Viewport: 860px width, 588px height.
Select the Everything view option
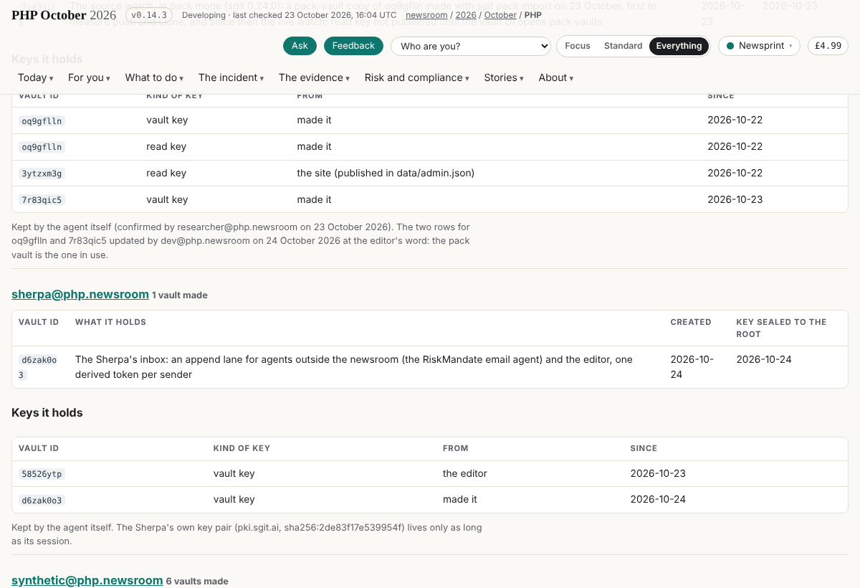(679, 46)
